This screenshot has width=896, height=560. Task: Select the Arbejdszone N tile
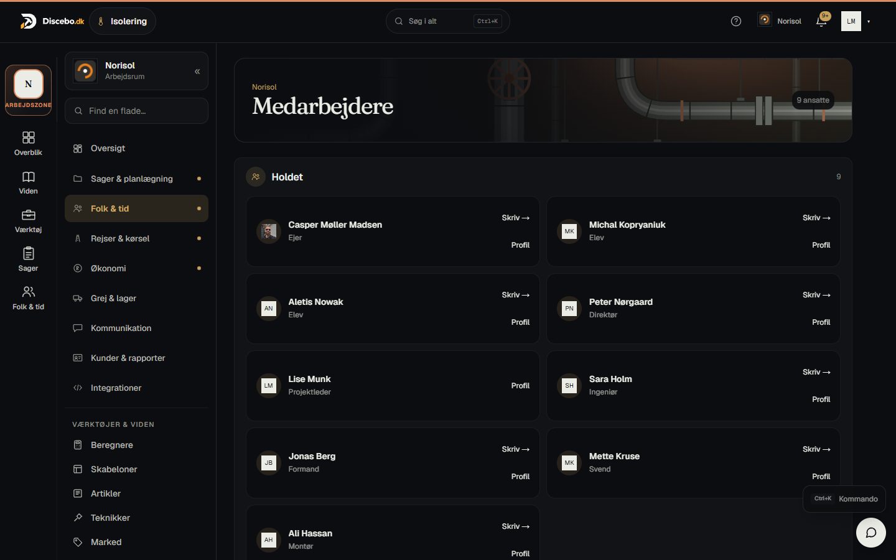29,90
